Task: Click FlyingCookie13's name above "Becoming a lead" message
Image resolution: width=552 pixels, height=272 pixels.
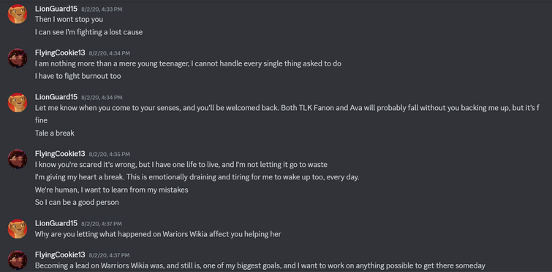Action: [60, 254]
